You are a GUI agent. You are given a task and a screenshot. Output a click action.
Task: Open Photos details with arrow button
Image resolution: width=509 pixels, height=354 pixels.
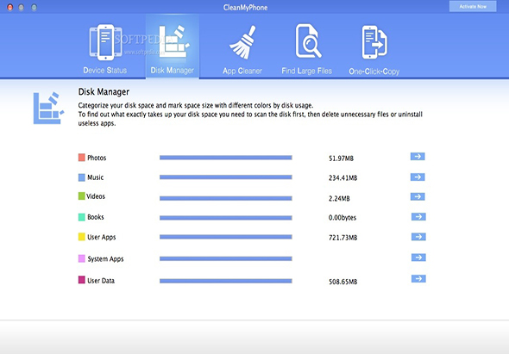[418, 157]
